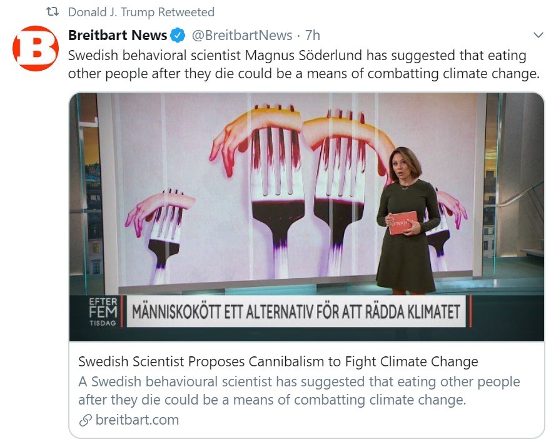The height and width of the screenshot is (444, 556).
Task: Click the red card held by the presenter
Action: (403, 222)
